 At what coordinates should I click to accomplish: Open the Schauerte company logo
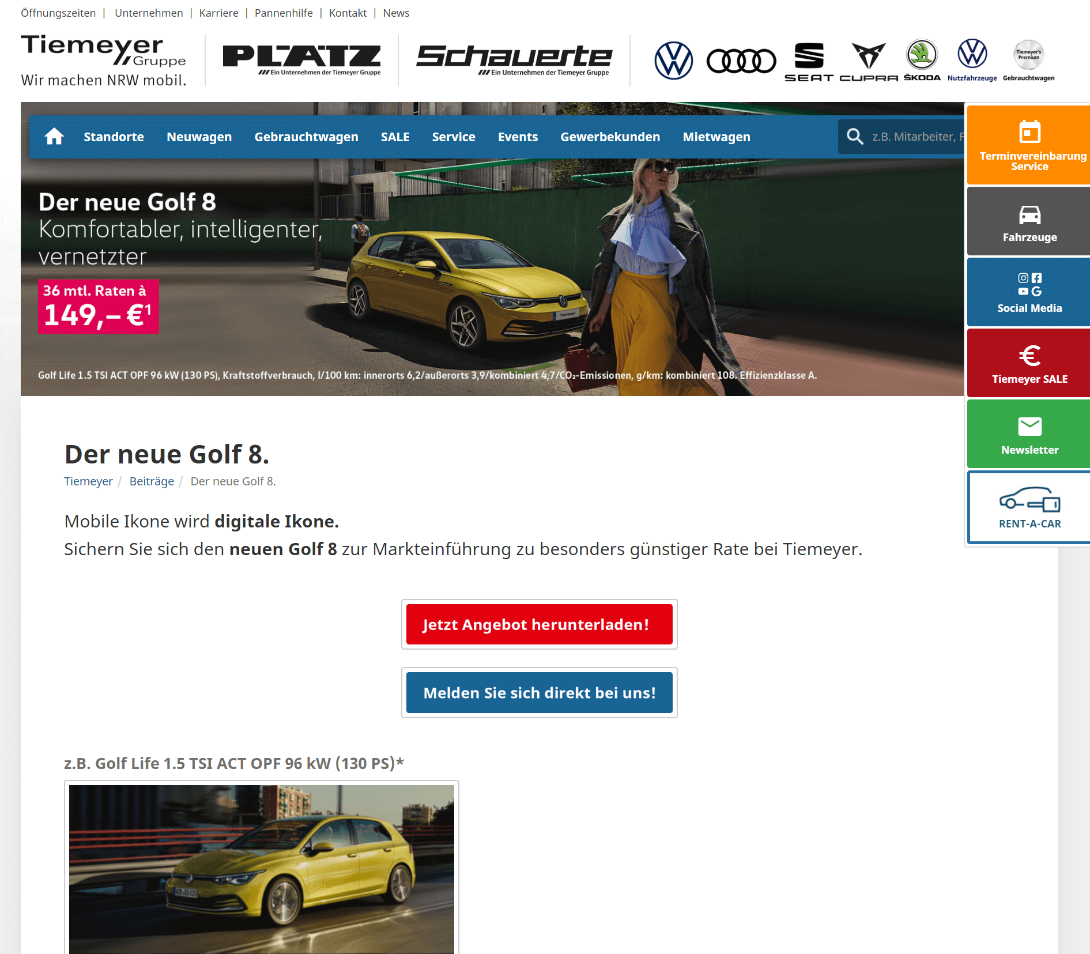tap(514, 61)
